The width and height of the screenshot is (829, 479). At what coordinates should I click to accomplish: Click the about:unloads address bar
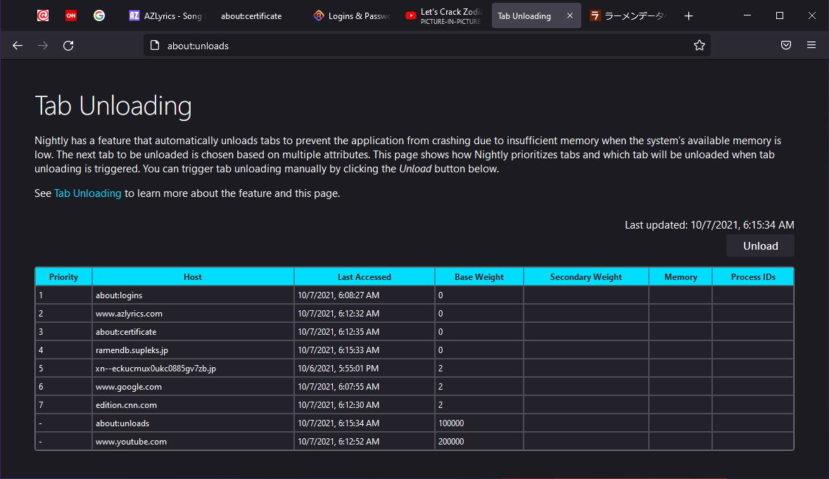pyautogui.click(x=422, y=46)
